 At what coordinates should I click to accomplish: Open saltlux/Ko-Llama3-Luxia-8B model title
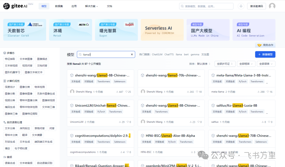237,105
